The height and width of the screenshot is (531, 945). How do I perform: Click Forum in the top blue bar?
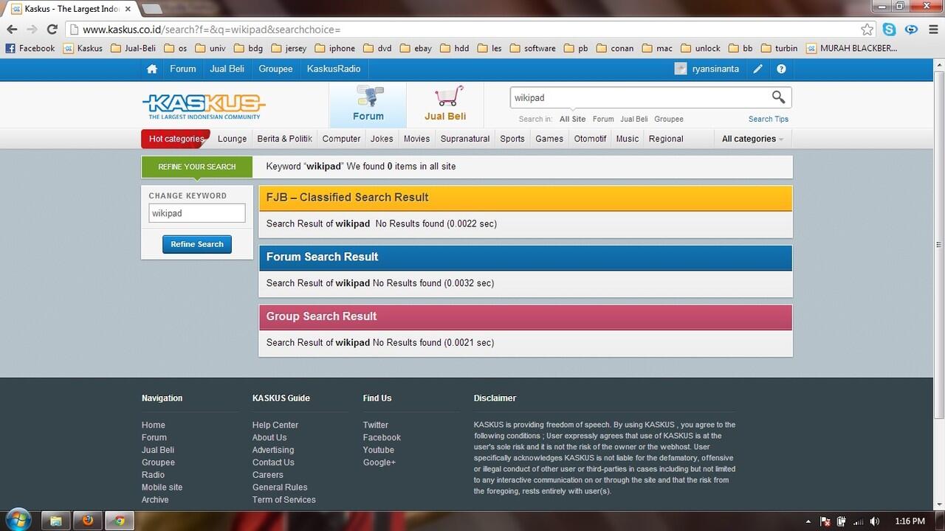(x=182, y=69)
